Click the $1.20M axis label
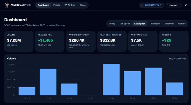 click(12, 72)
